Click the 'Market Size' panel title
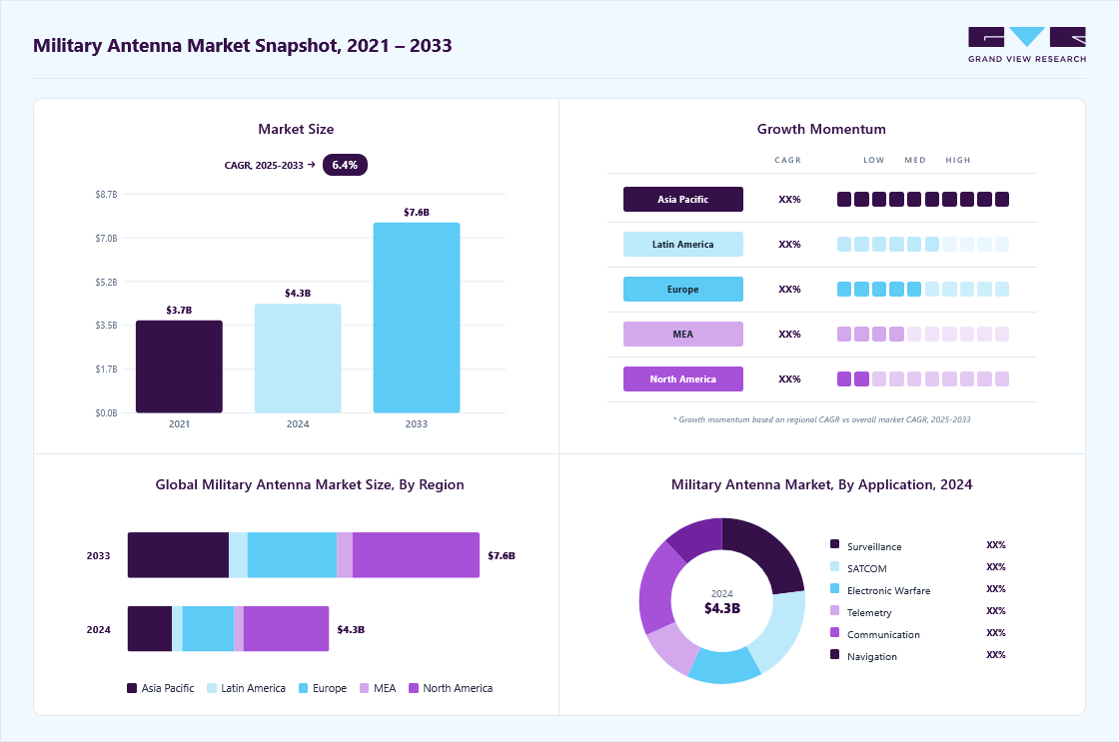 [x=296, y=129]
